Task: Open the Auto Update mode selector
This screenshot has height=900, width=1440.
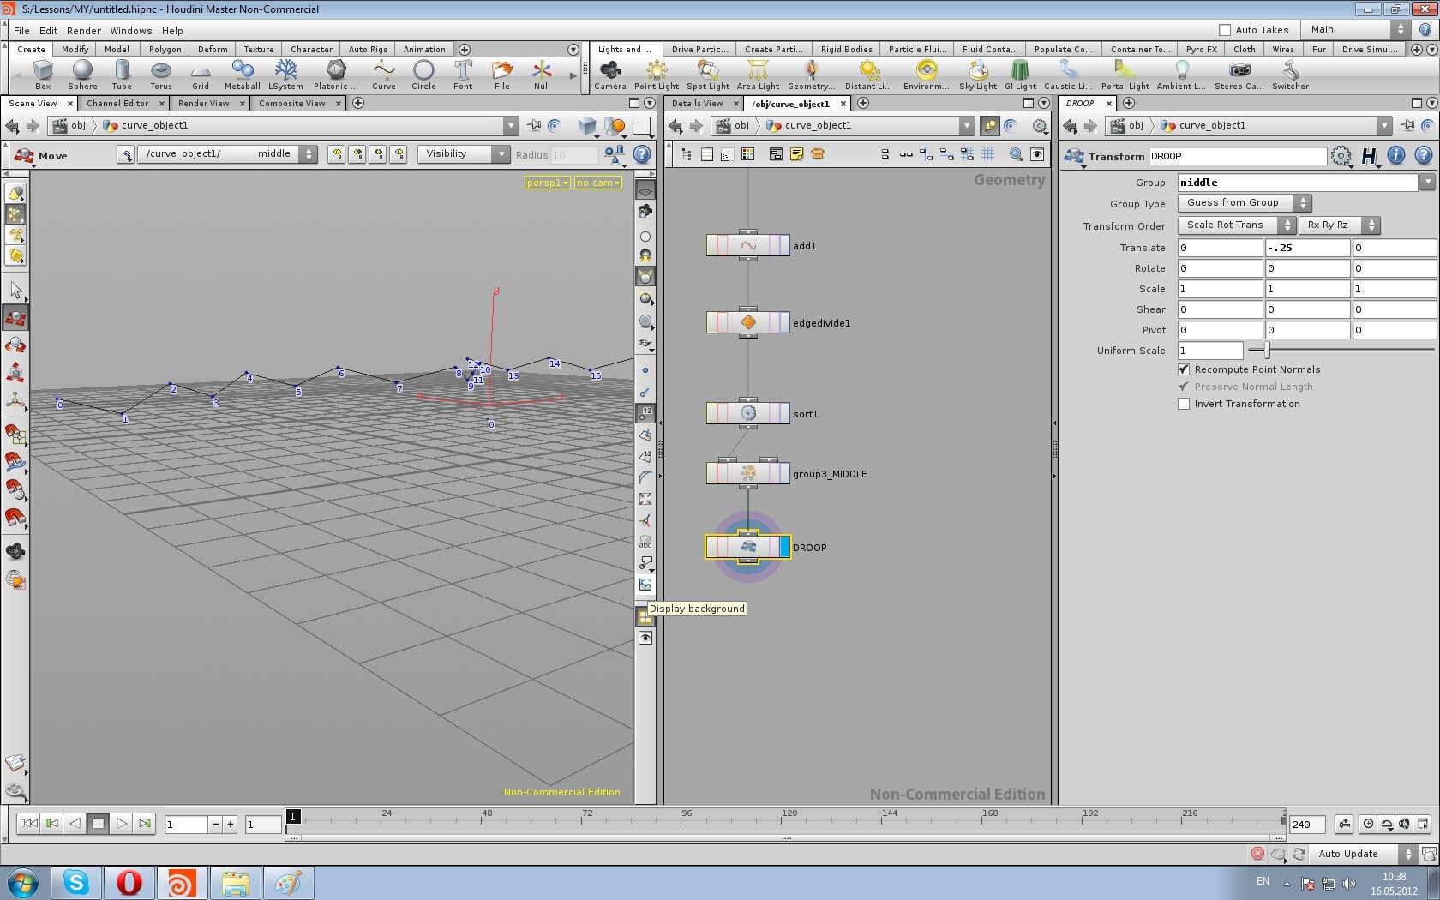Action: coord(1365,854)
